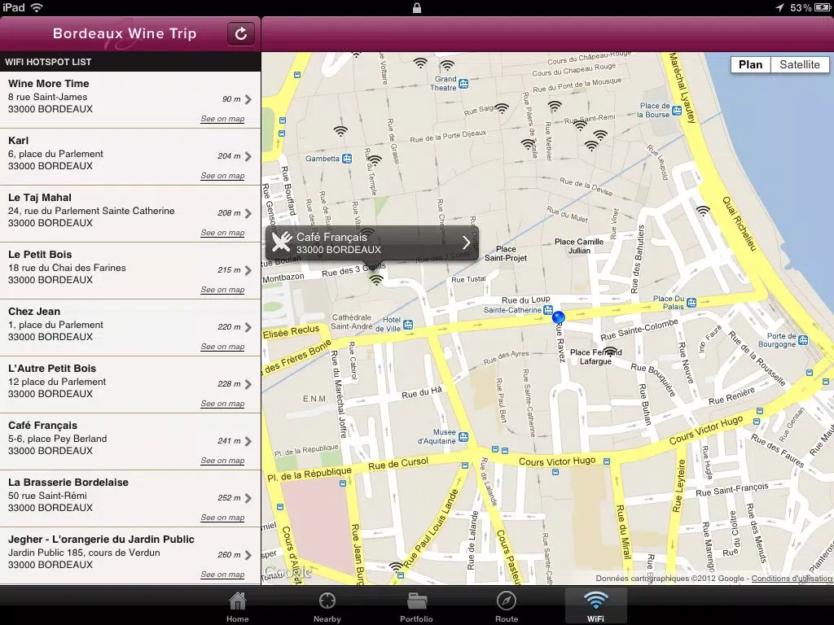This screenshot has height=625, width=834.
Task: Tap location services arrow in status bar
Action: point(779,7)
